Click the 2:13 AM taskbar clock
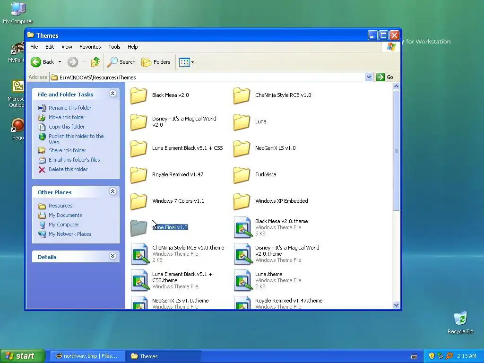The image size is (484, 363). (467, 356)
